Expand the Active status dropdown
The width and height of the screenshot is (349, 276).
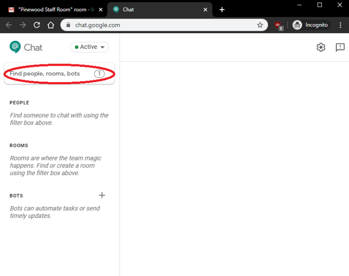90,47
